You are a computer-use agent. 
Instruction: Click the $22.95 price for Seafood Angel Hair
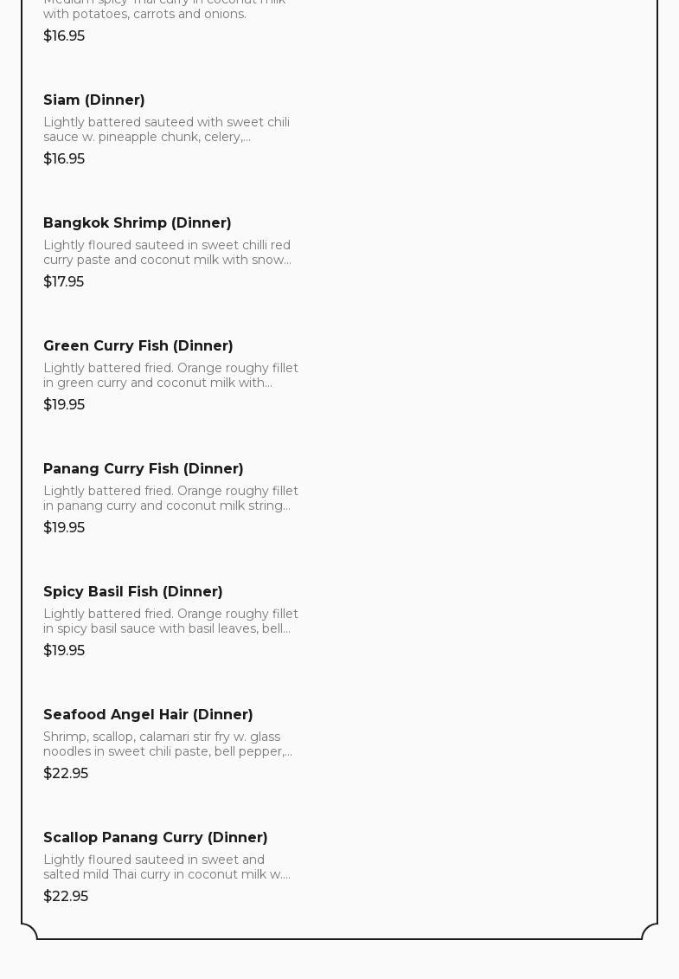point(66,774)
